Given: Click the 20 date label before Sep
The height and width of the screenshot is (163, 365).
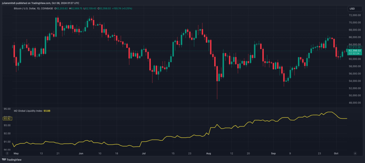Looking at the screenshot, I should point(248,153).
